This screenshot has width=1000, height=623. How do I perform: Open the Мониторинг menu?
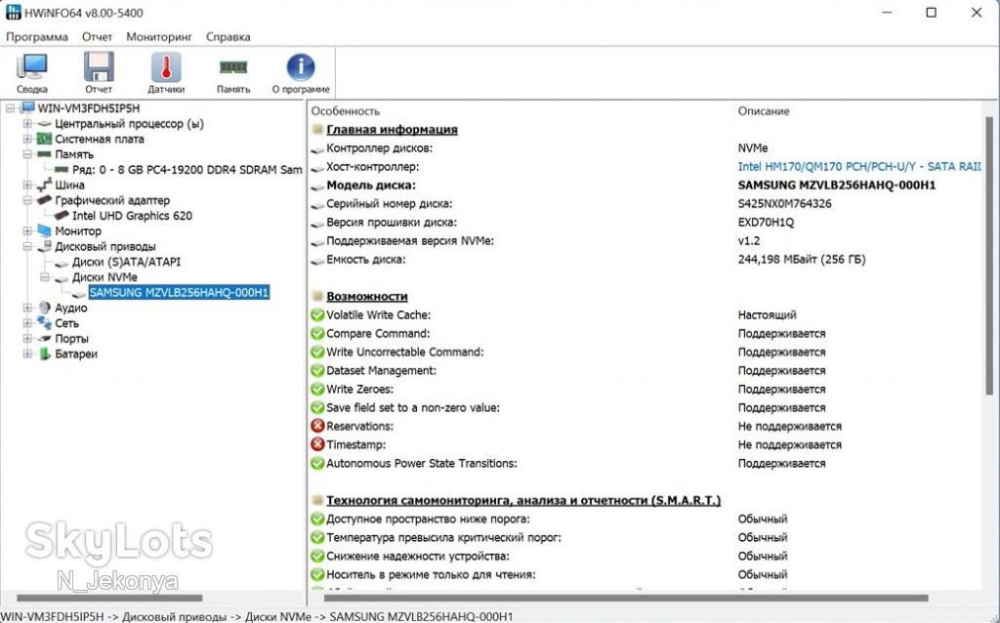point(159,37)
